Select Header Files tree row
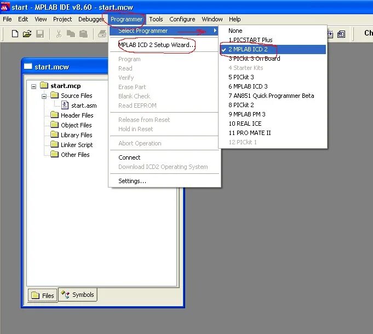The width and height of the screenshot is (373, 334). click(x=77, y=115)
